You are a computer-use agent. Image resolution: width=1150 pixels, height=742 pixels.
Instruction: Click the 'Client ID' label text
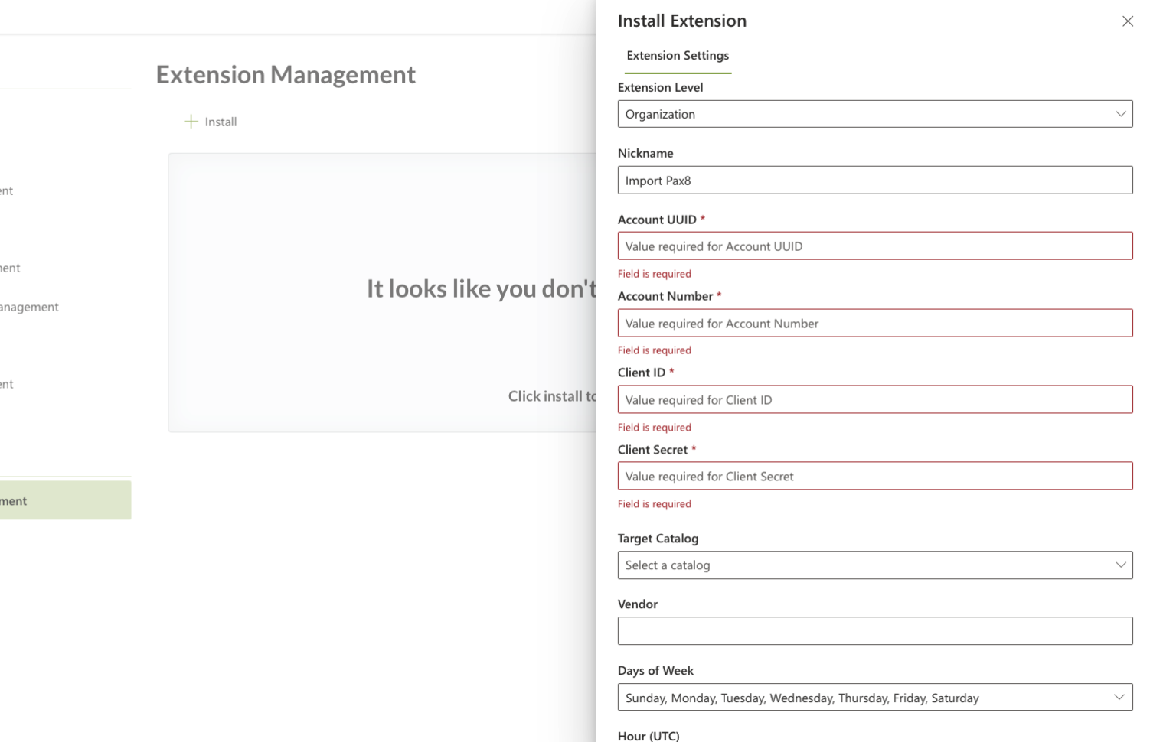(642, 373)
